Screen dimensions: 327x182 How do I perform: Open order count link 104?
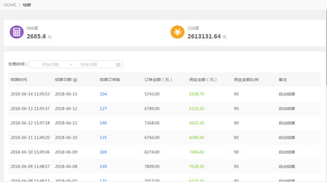coord(103,94)
